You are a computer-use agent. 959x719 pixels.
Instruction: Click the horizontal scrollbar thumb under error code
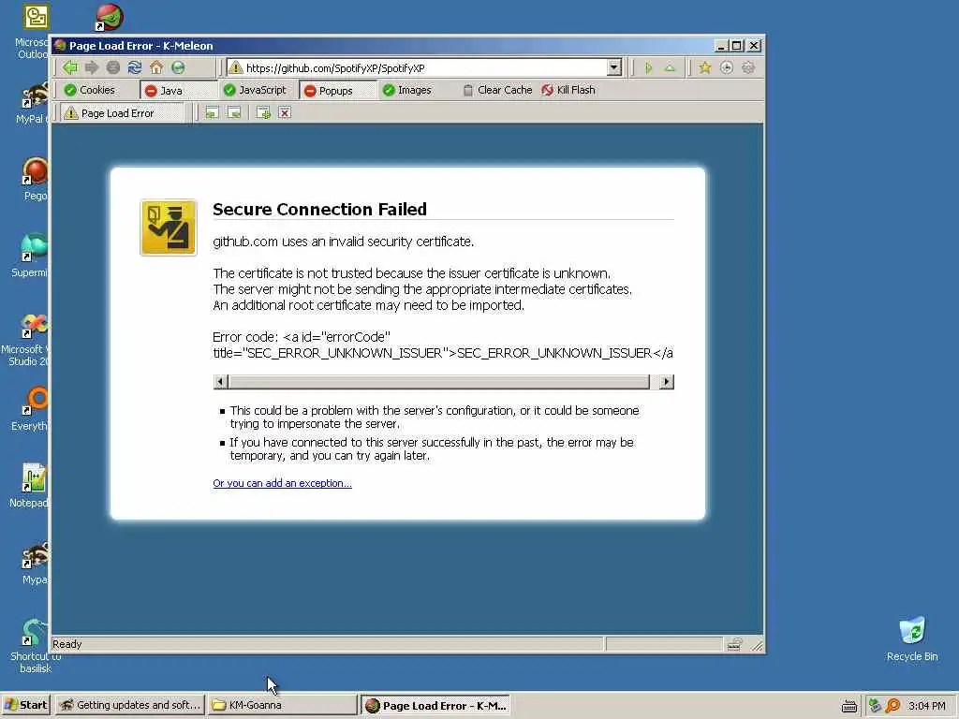coord(438,382)
